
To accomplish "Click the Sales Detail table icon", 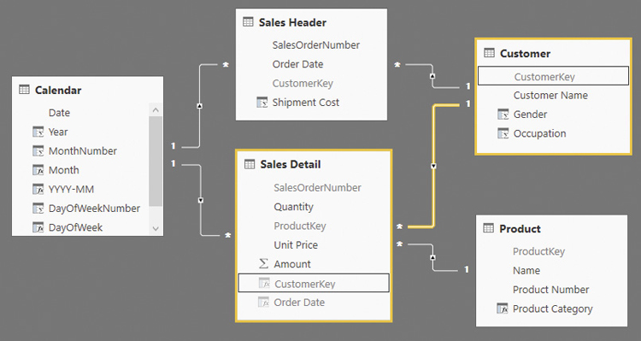I will point(250,164).
